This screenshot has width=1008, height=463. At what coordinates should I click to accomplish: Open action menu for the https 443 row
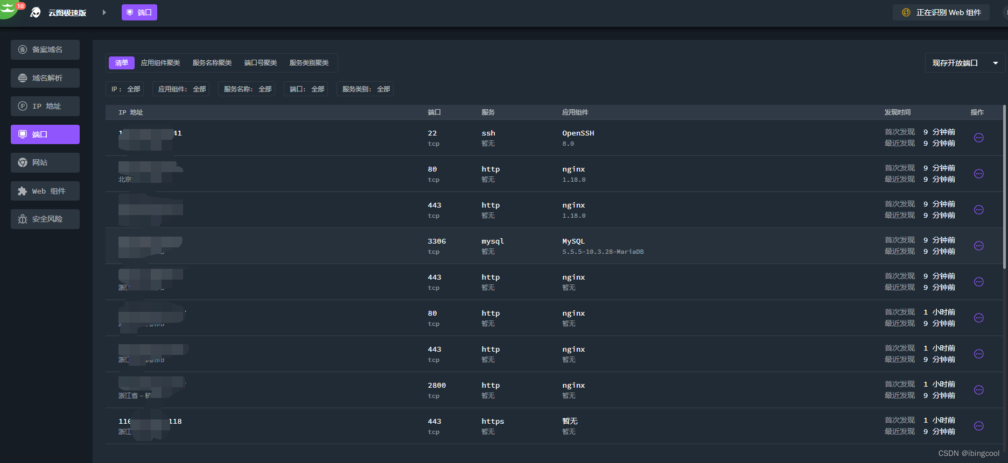979,426
